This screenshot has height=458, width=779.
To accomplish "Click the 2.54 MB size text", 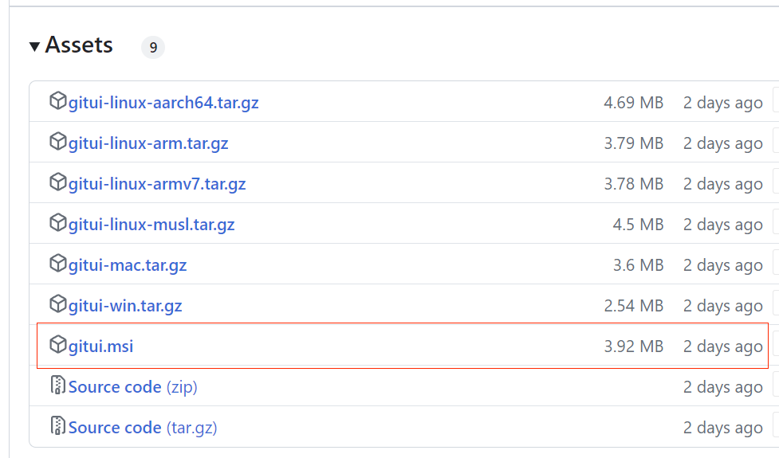I will 633,306.
